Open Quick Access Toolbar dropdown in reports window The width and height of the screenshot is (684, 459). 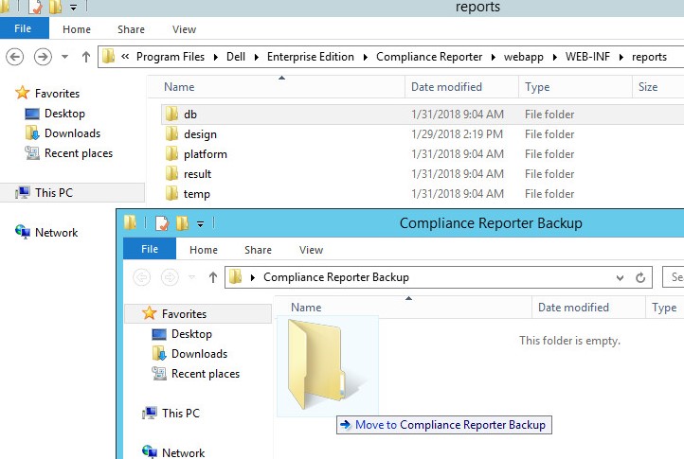tap(73, 7)
